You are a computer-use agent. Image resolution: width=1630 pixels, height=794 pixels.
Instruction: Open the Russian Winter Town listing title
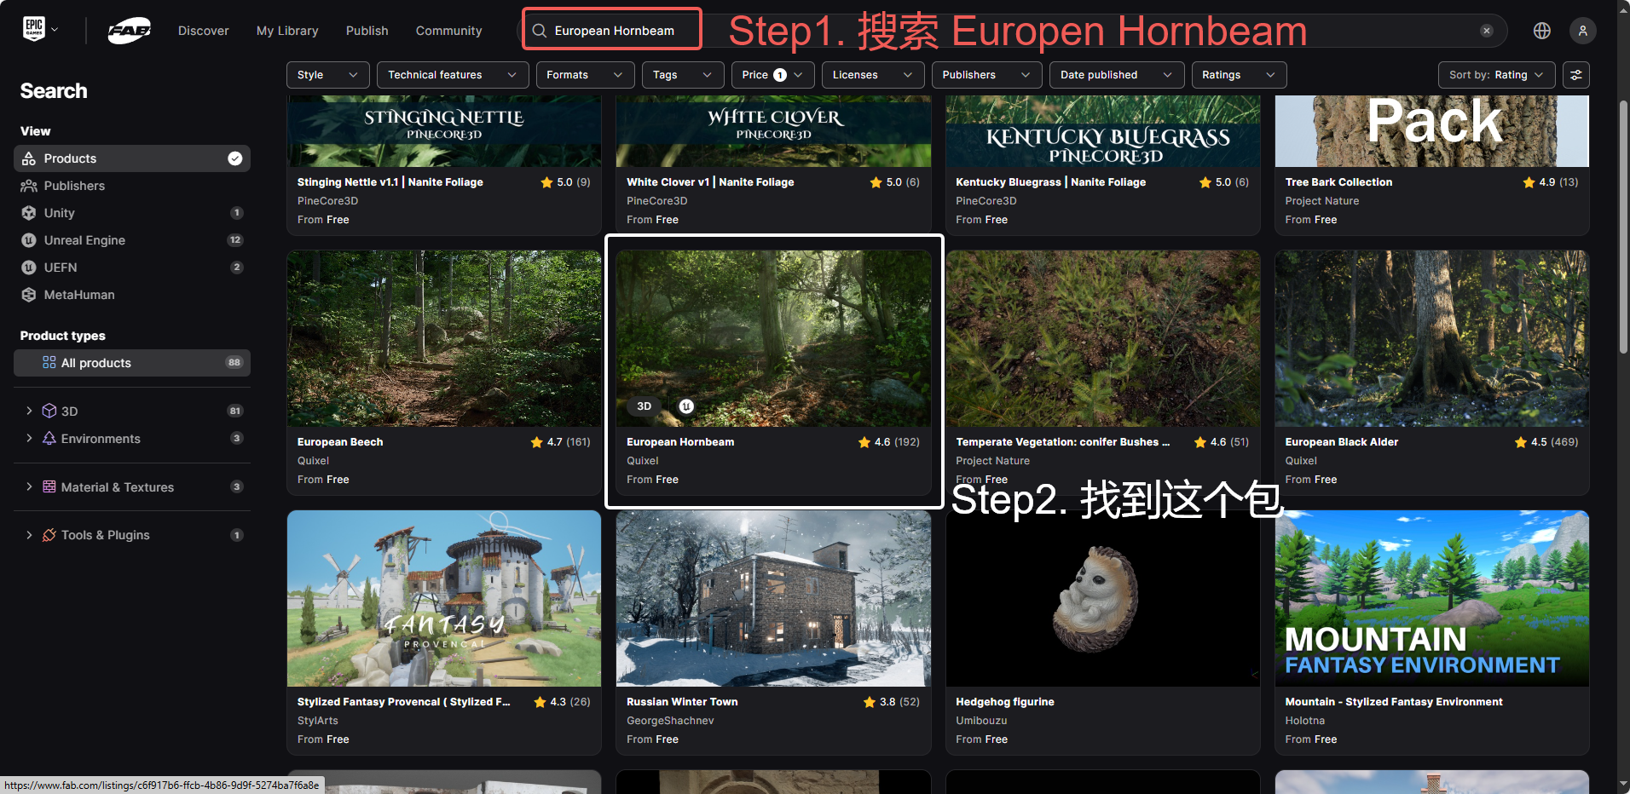coord(682,702)
